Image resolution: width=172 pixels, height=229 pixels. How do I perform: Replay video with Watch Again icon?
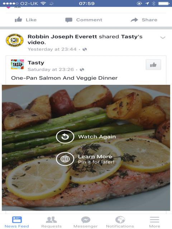pyautogui.click(x=65, y=137)
